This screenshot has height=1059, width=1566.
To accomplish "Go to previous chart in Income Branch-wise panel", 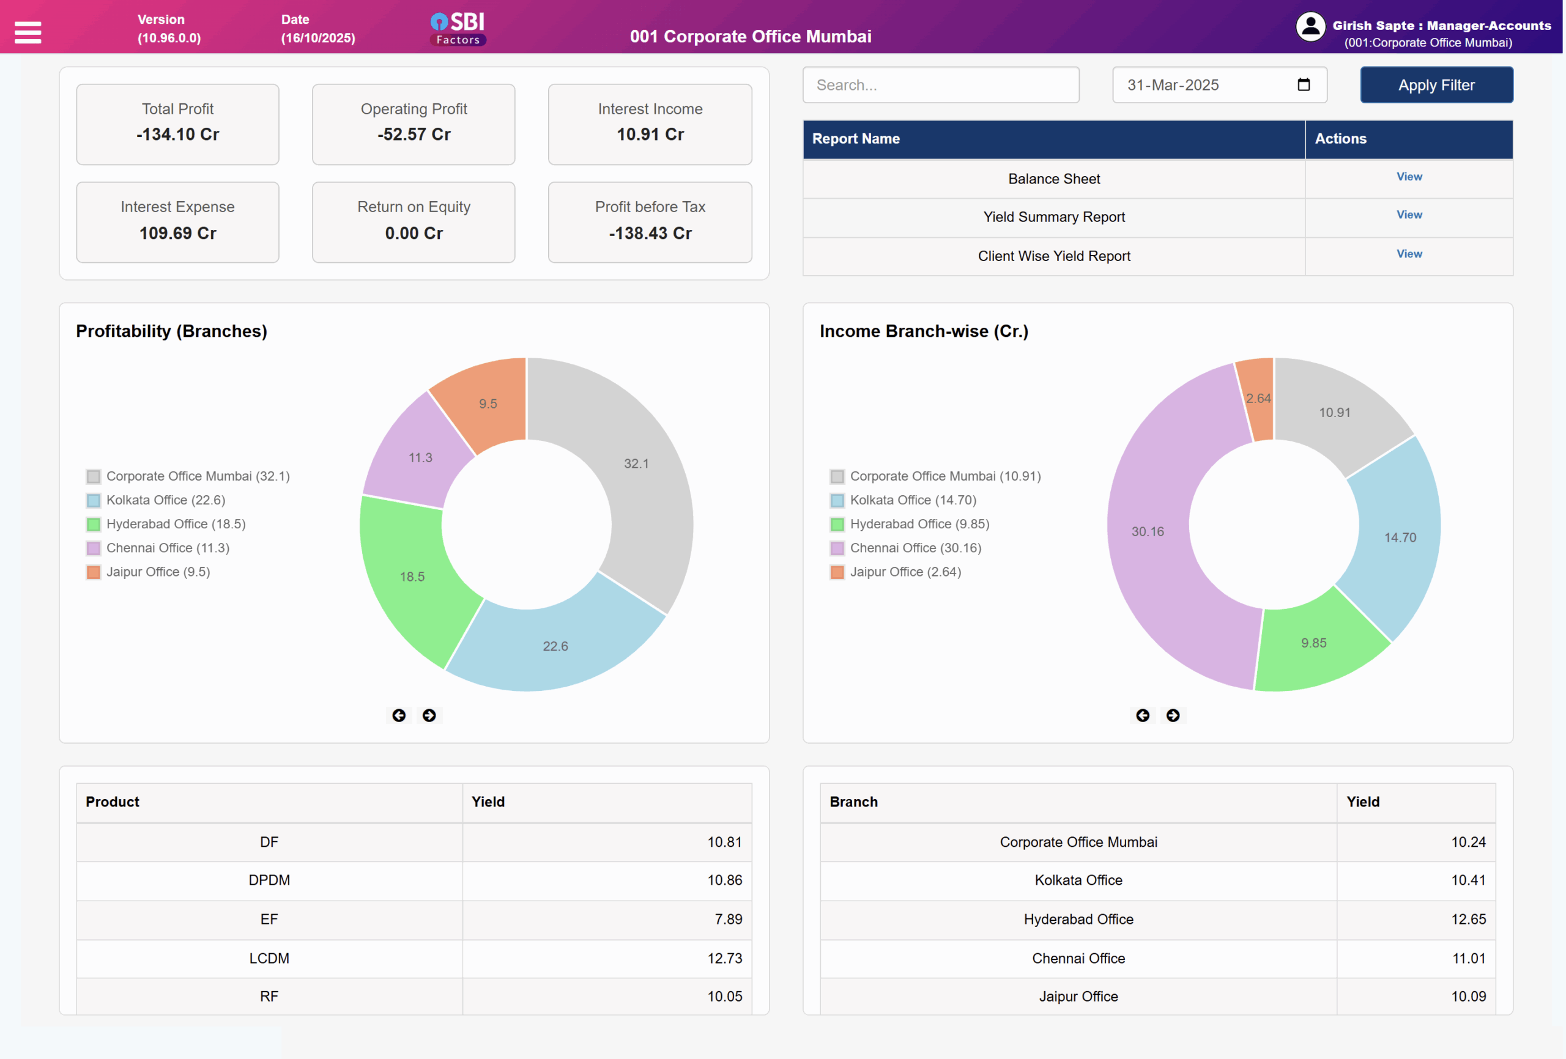I will (1142, 715).
